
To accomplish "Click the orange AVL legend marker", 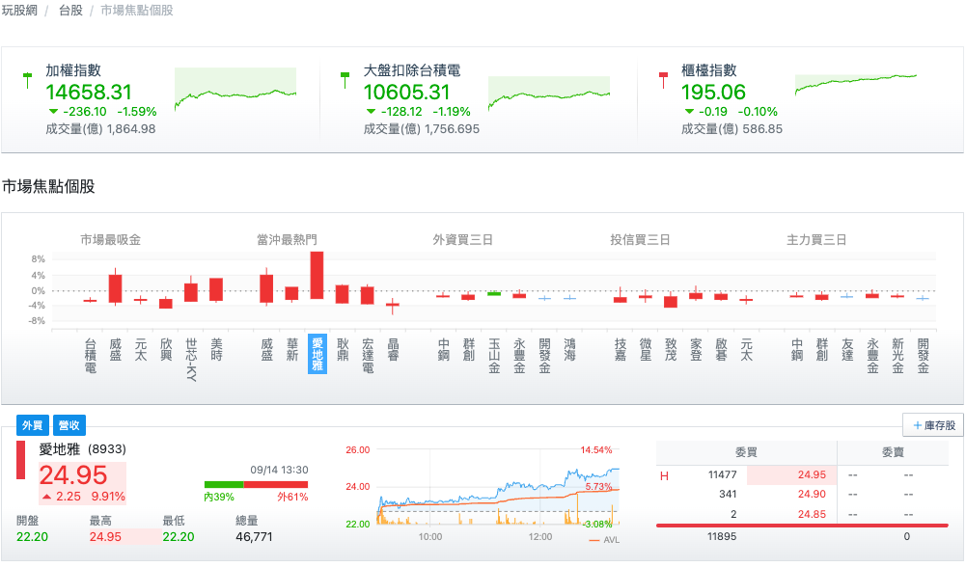I will coord(593,541).
